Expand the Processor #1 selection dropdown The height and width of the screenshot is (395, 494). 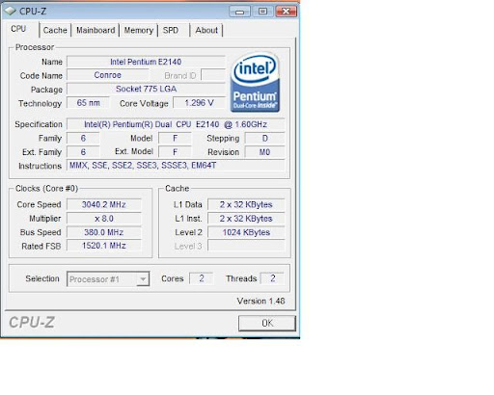pos(143,279)
